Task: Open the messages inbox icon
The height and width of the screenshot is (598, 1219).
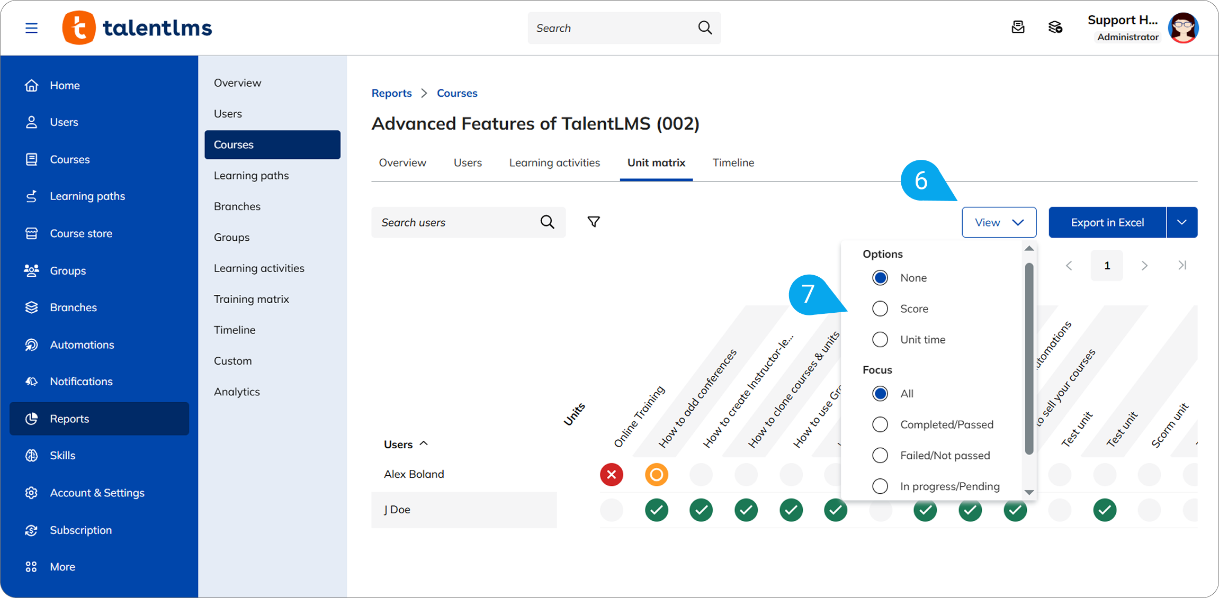Action: coord(1018,28)
